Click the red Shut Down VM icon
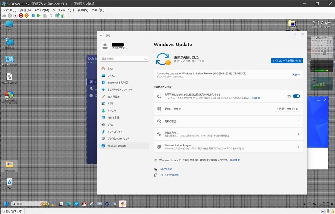 pyautogui.click(x=21, y=16)
